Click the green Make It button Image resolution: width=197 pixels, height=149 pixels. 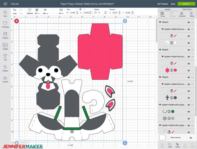[x=186, y=4]
